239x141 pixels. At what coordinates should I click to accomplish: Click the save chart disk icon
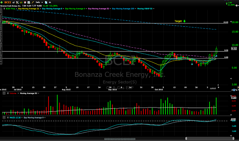coord(29,3)
